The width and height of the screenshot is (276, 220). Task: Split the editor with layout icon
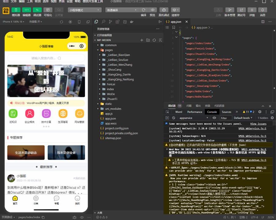(263, 22)
